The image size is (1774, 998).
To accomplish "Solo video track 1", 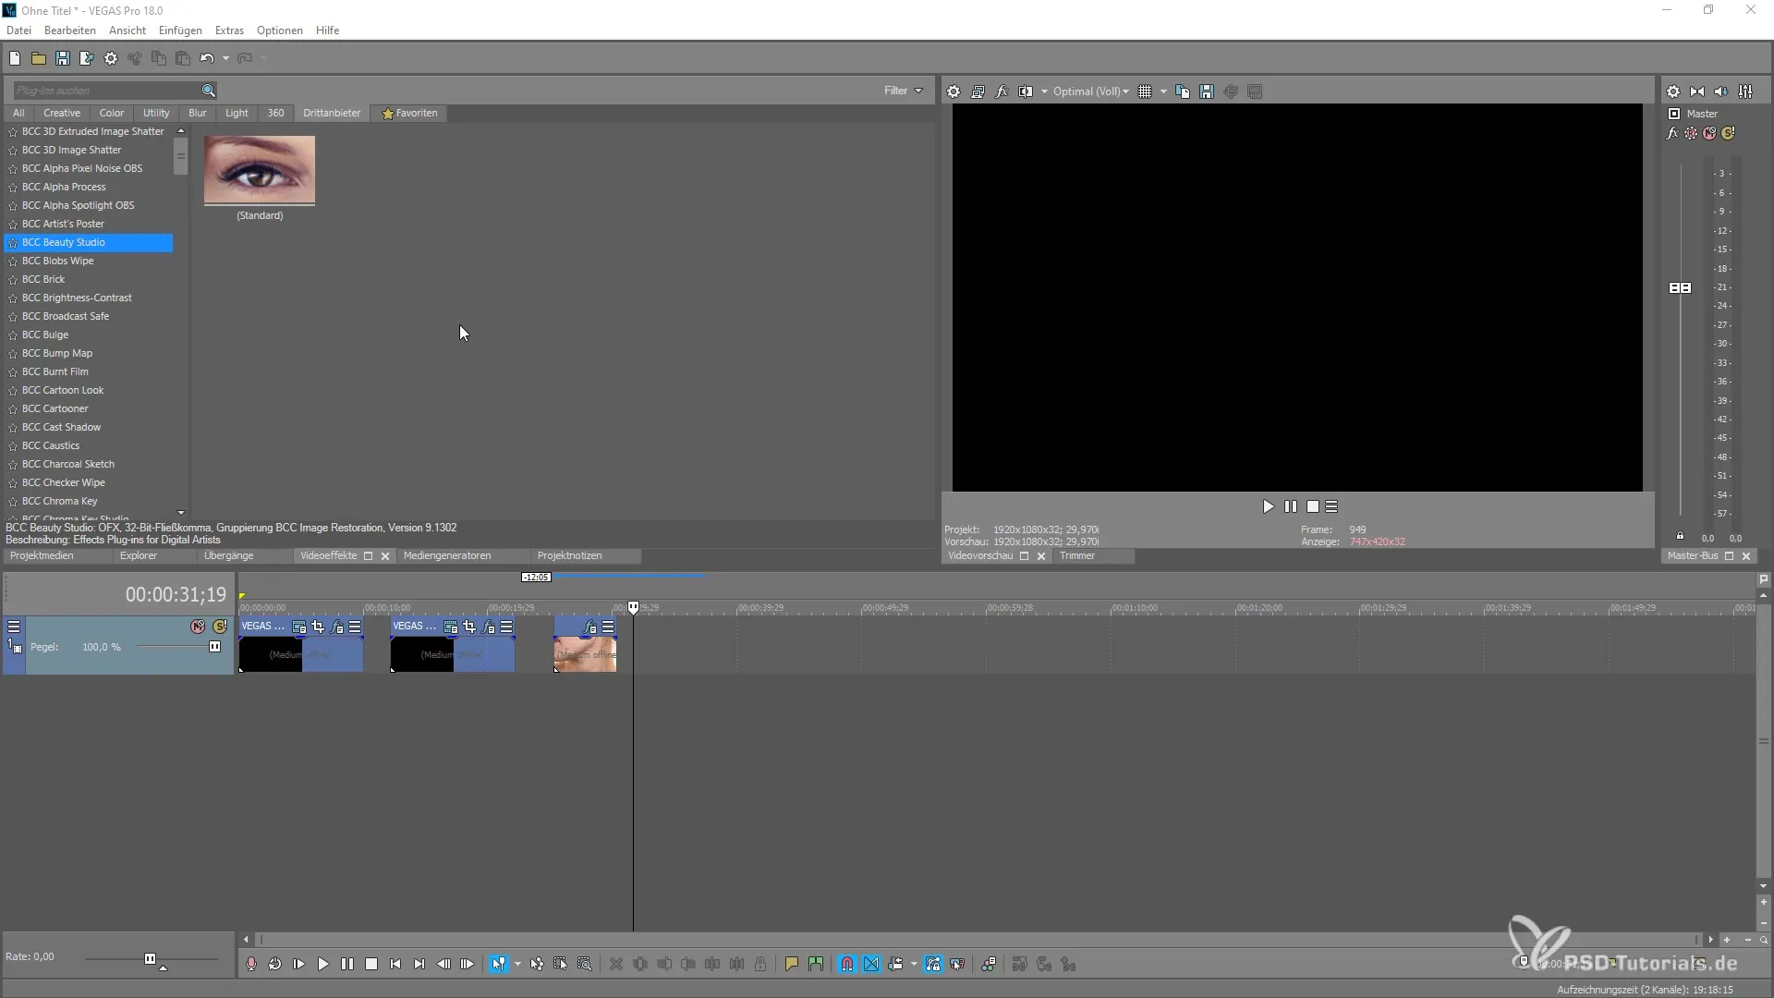I will coord(220,627).
